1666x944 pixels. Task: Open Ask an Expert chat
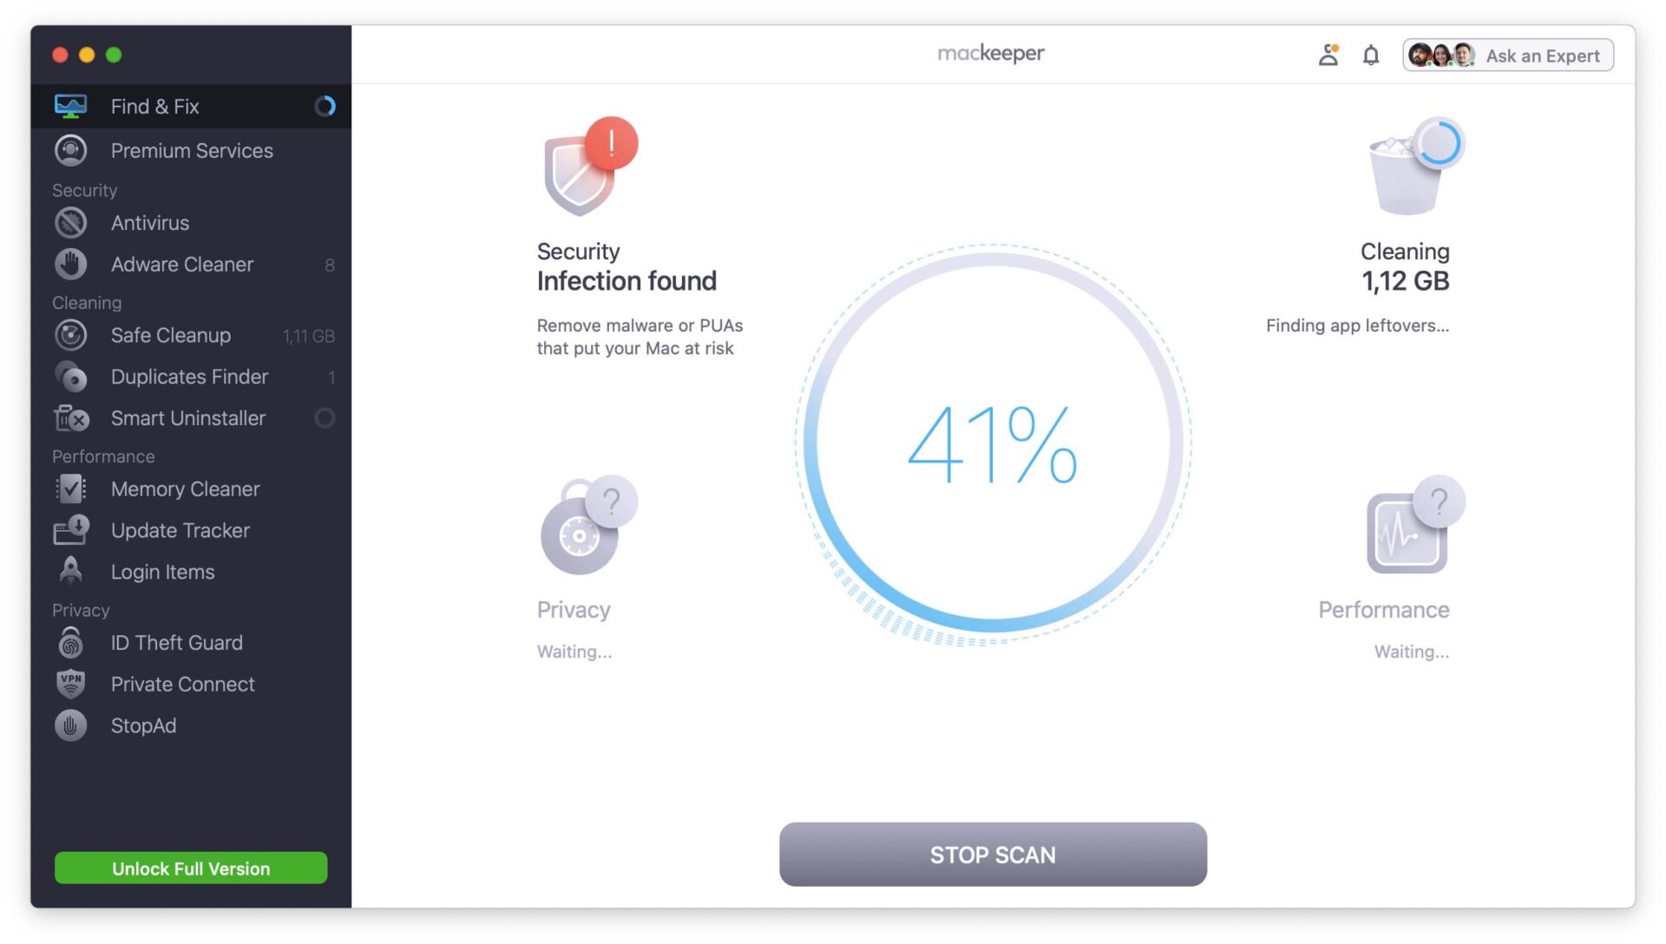[x=1543, y=55]
